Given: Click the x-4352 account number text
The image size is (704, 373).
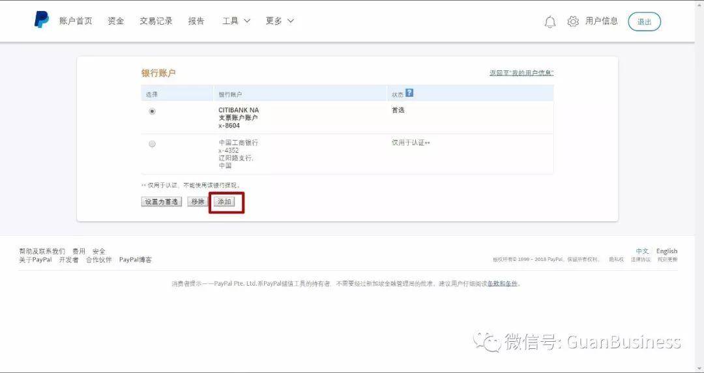Looking at the screenshot, I should tap(229, 150).
